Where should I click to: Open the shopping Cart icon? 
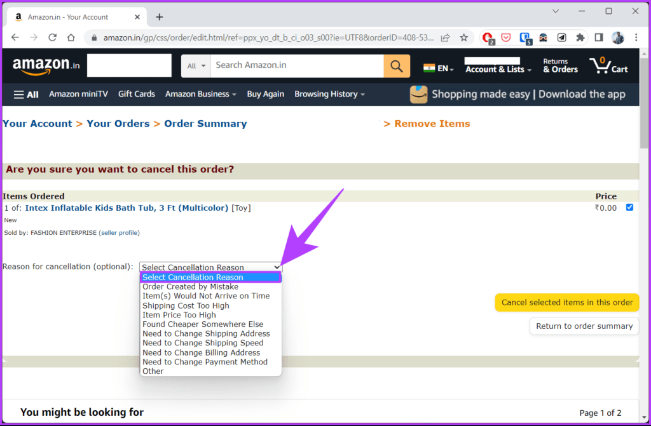coord(608,65)
